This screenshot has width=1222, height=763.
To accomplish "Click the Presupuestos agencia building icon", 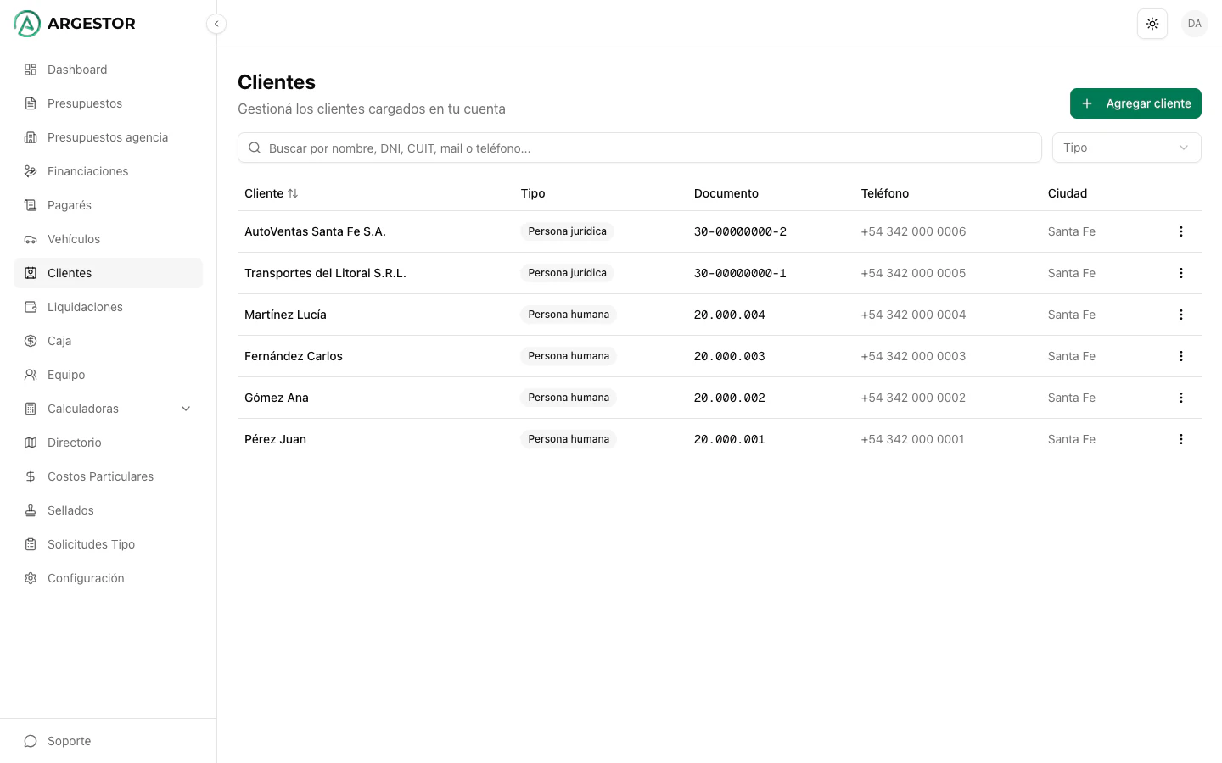I will tap(31, 137).
